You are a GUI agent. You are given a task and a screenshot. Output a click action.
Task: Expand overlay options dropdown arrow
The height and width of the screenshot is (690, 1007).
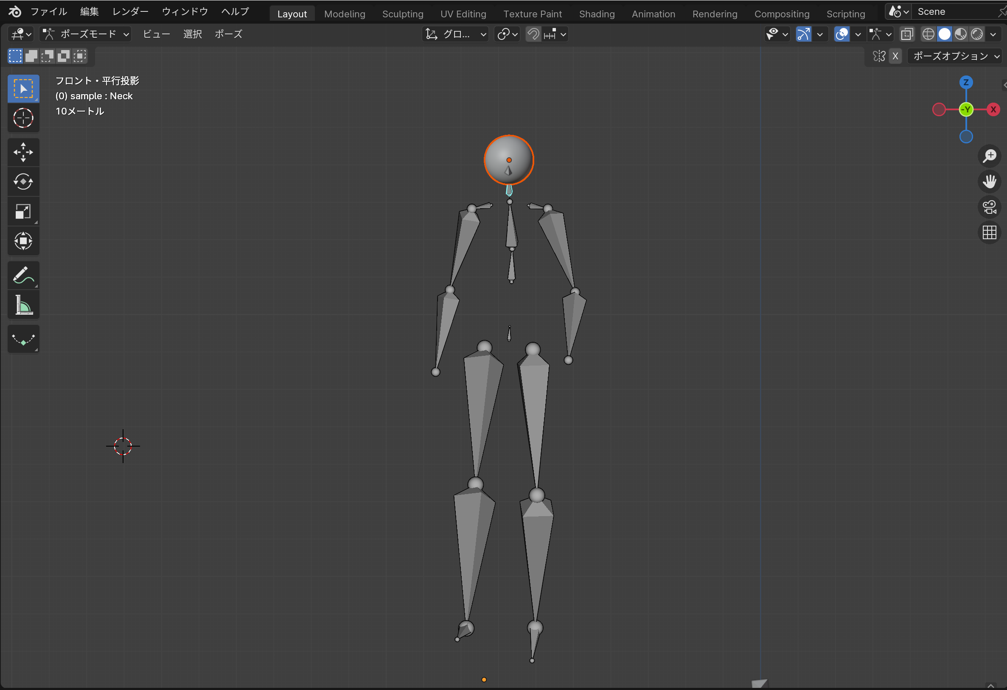[858, 34]
